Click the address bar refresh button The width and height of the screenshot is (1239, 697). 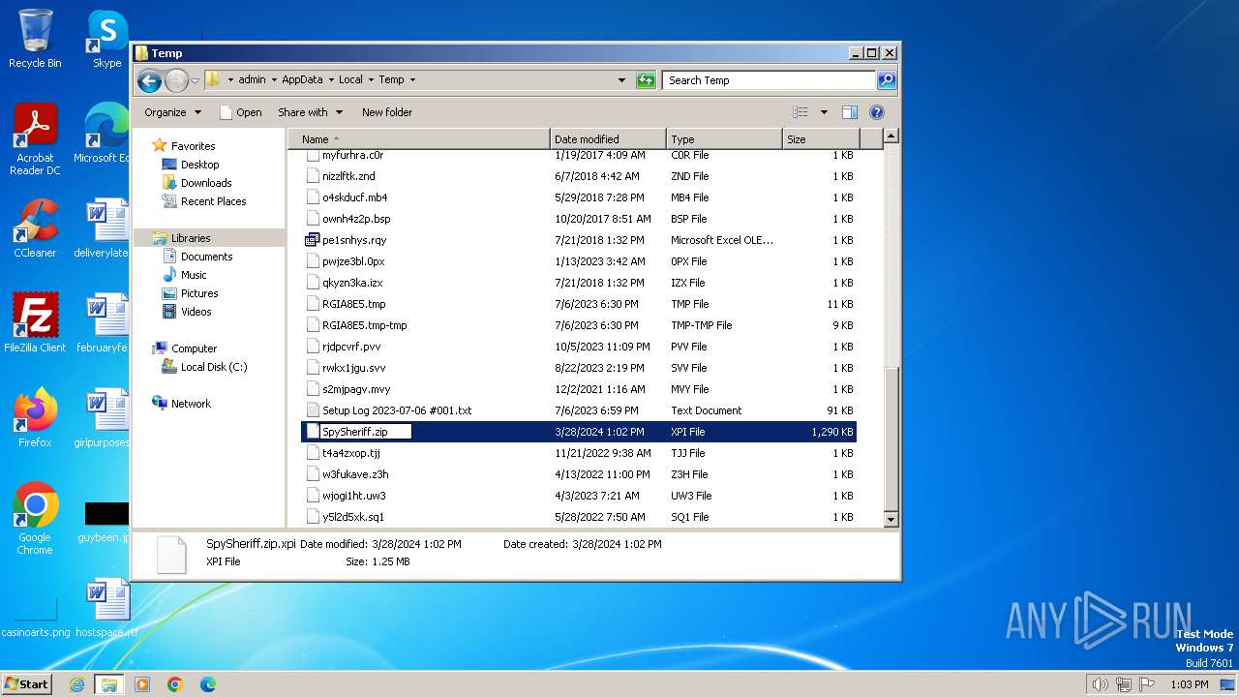tap(646, 80)
